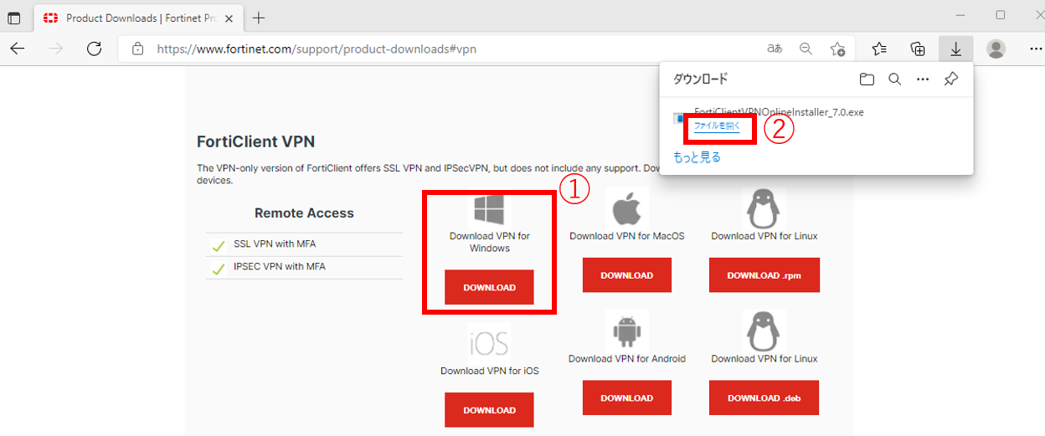Viewport: 1045px width, 436px height.
Task: Search downloads with magnifier icon
Action: click(x=894, y=80)
